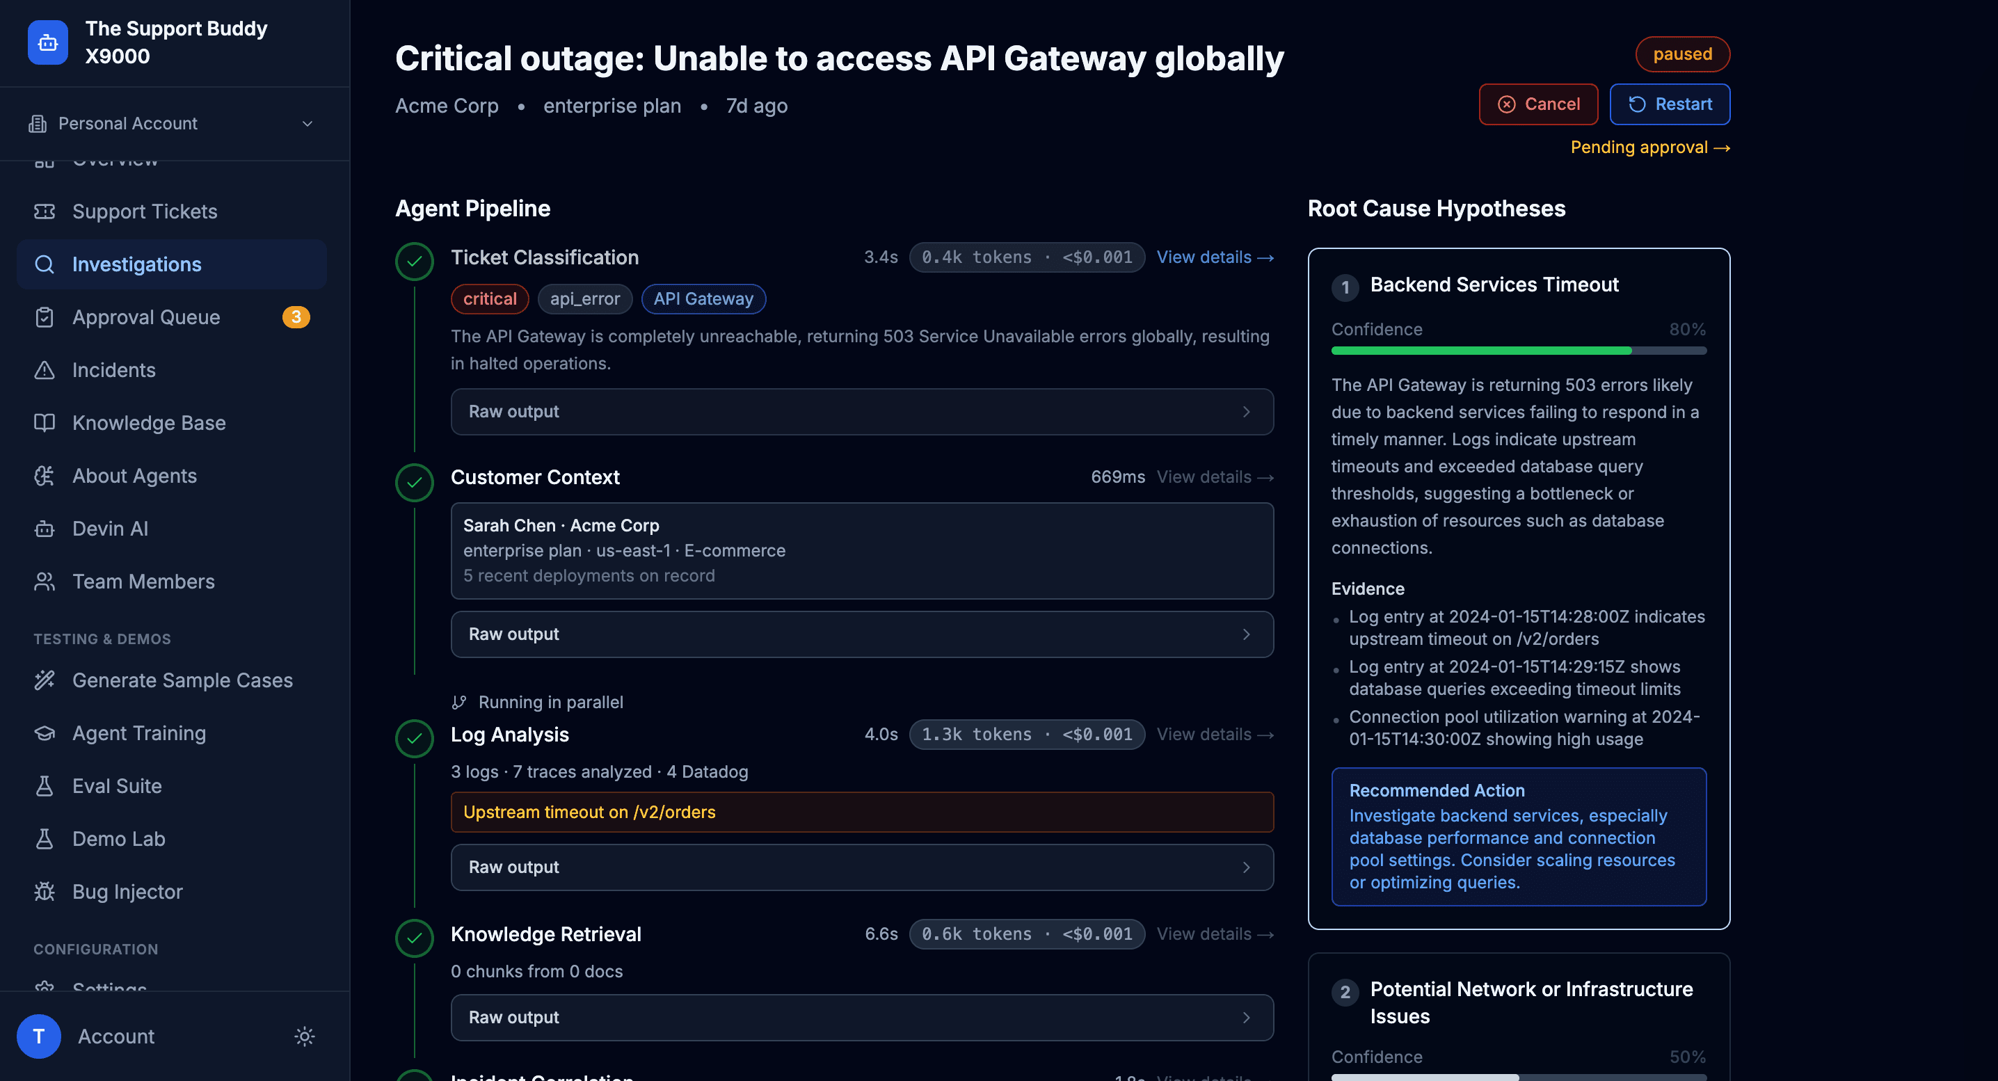Toggle light theme with the sun icon
The height and width of the screenshot is (1081, 1998).
click(x=304, y=1036)
